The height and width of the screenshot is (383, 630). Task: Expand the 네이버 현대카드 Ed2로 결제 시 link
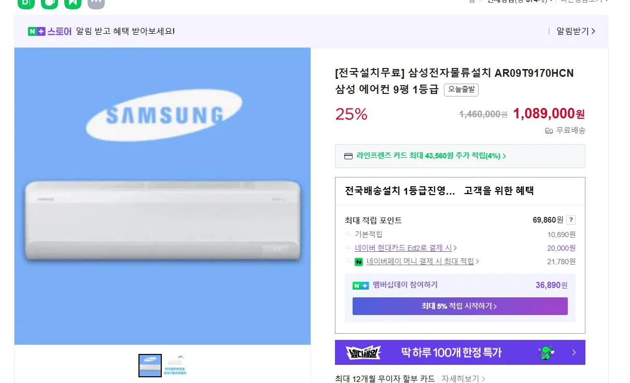[405, 248]
